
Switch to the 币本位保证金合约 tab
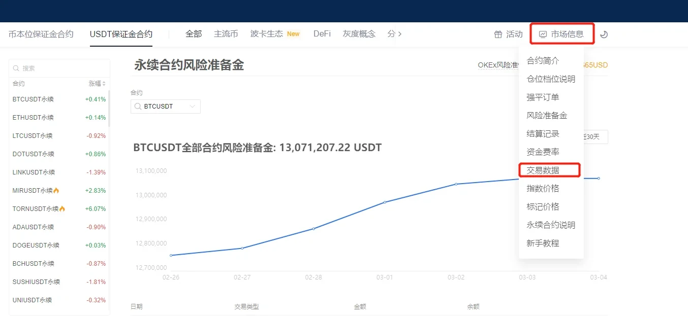(41, 34)
